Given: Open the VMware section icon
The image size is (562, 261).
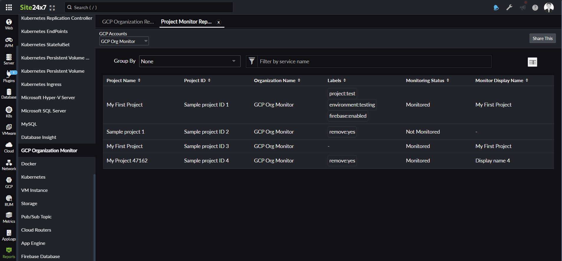Looking at the screenshot, I should pos(9,129).
